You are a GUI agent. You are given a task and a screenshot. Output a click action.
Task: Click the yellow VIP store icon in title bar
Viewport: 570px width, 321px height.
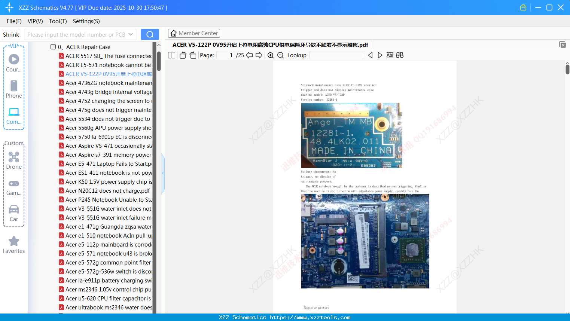pos(523,7)
